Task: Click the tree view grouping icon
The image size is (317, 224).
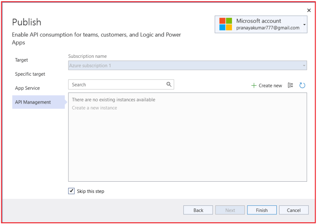Action: coord(290,85)
